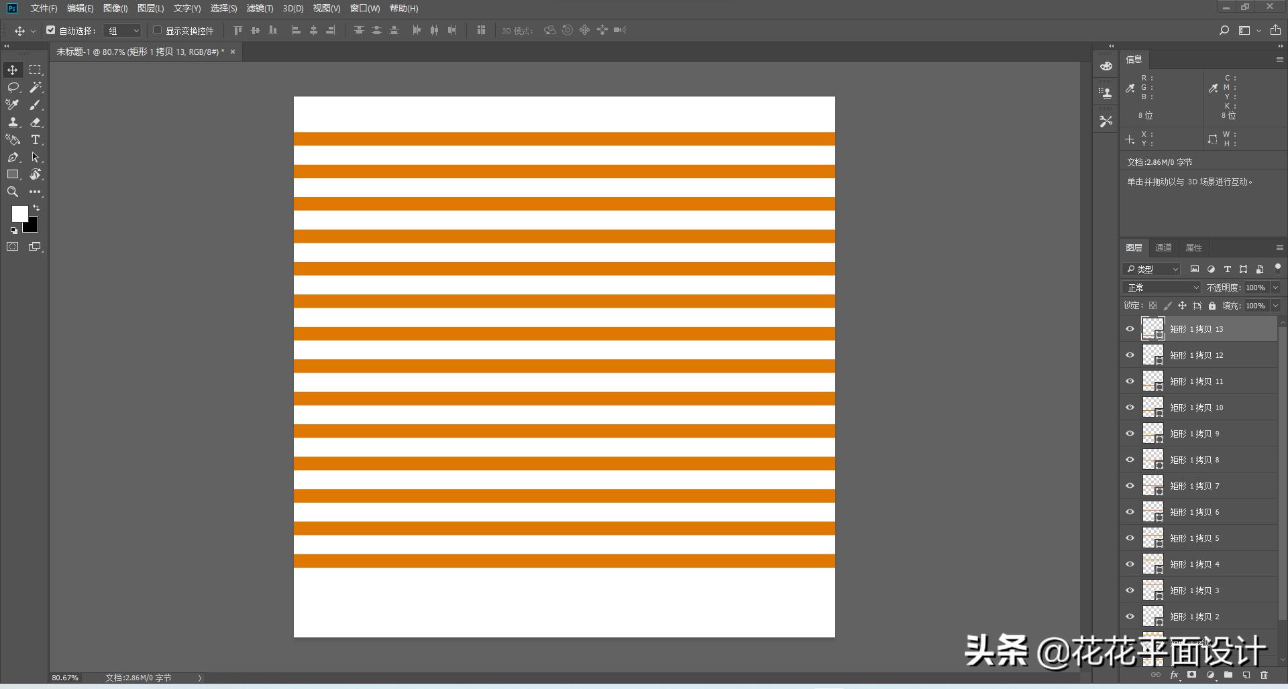Select the Lasso tool
The height and width of the screenshot is (689, 1288).
tap(12, 87)
